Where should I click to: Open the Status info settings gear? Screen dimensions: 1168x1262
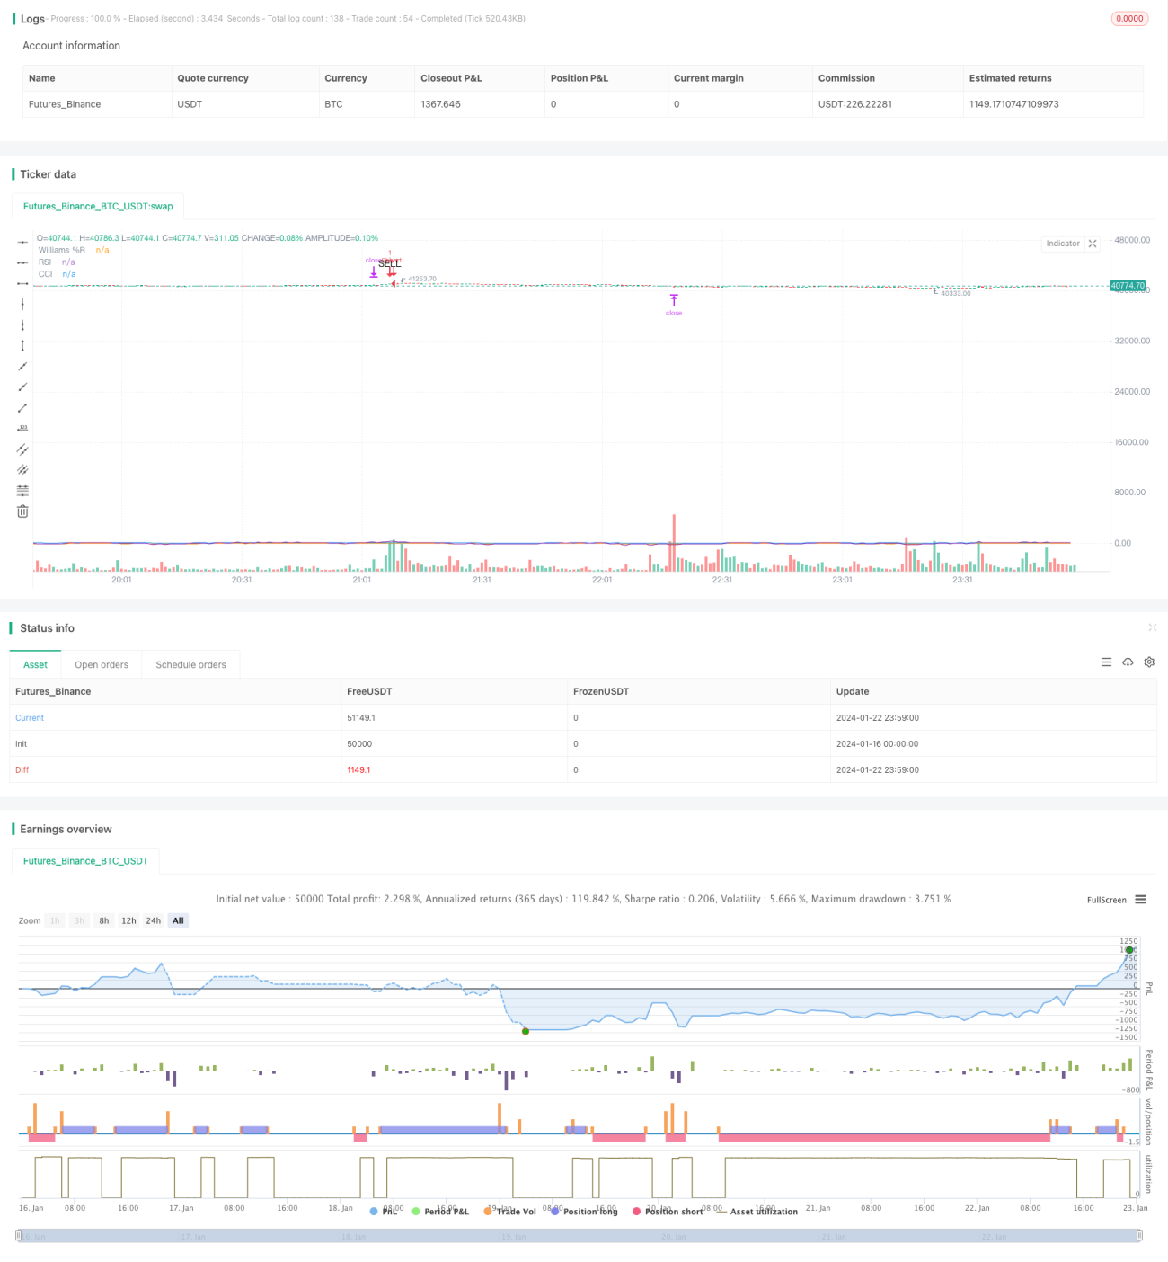1149,662
